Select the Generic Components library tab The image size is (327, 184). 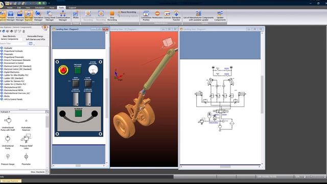(10, 39)
